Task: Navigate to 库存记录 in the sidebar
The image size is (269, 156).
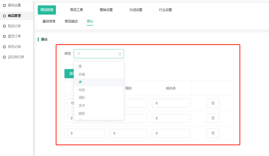Action: click(x=14, y=47)
